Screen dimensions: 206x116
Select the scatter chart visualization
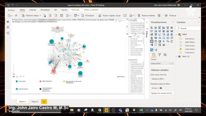[160, 34]
